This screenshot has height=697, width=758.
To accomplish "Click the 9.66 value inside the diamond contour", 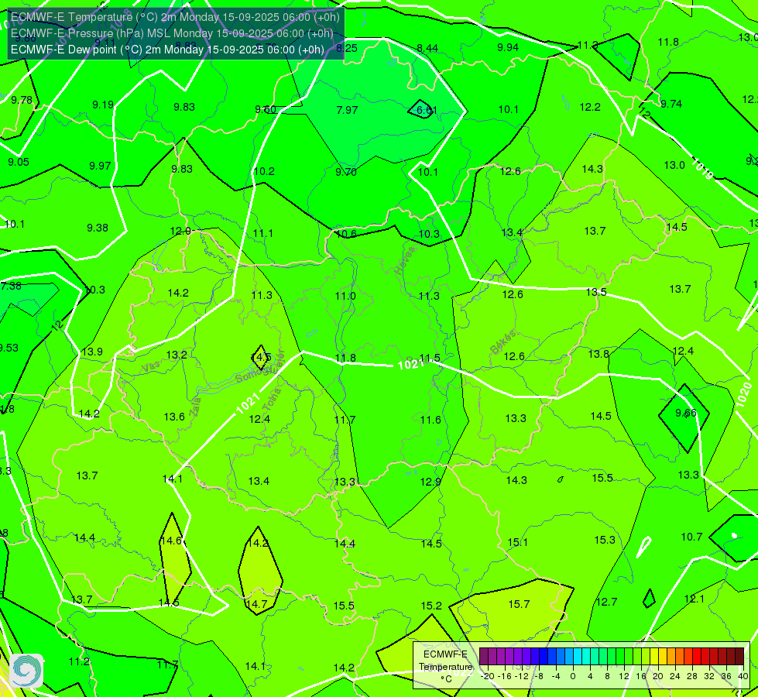I will [685, 413].
